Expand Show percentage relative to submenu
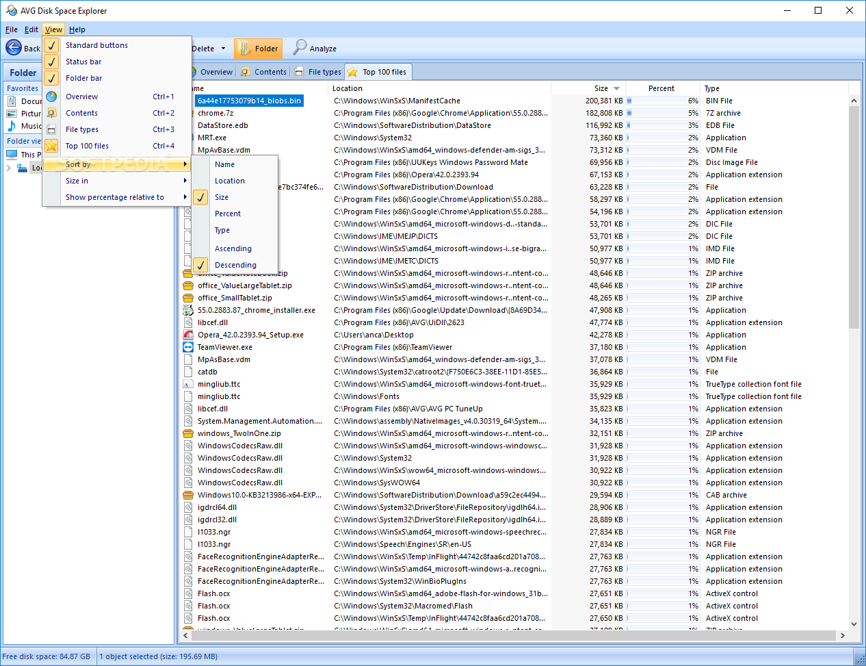866x666 pixels. (x=116, y=197)
